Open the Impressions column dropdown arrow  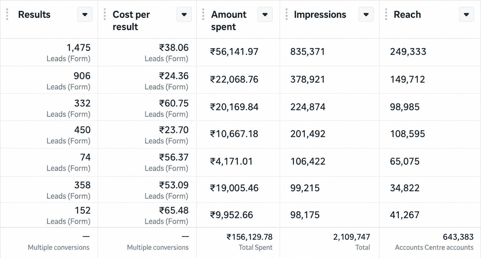click(366, 14)
